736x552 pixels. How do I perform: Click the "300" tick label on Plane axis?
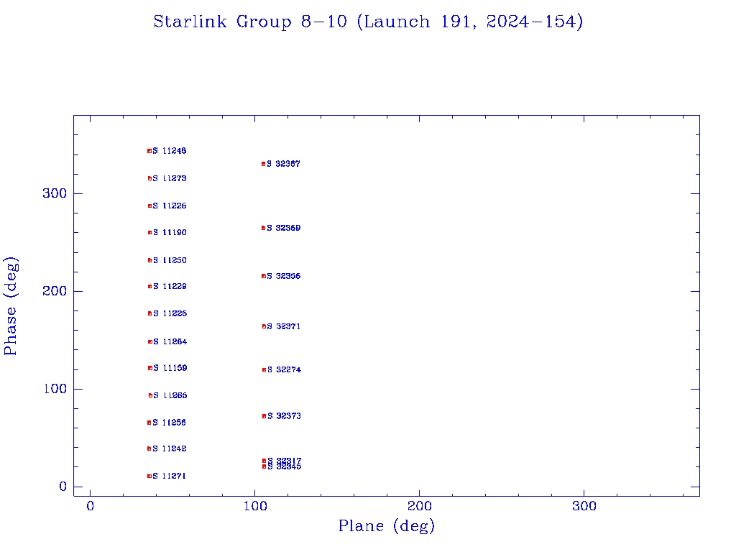point(584,507)
